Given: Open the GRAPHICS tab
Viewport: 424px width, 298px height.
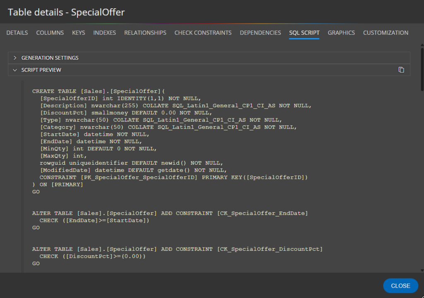Looking at the screenshot, I should 341,33.
